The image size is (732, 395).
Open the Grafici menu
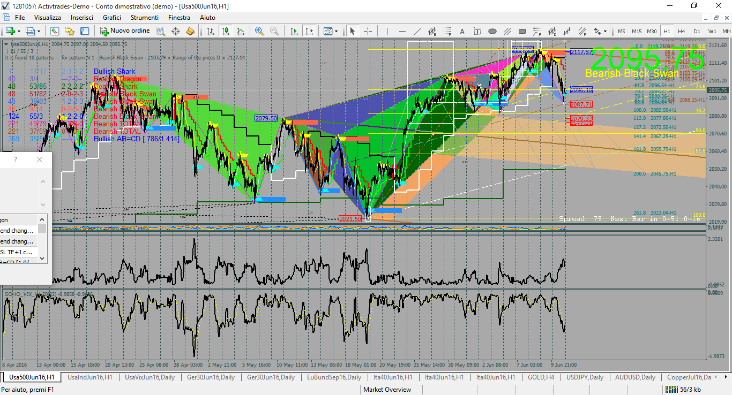112,18
